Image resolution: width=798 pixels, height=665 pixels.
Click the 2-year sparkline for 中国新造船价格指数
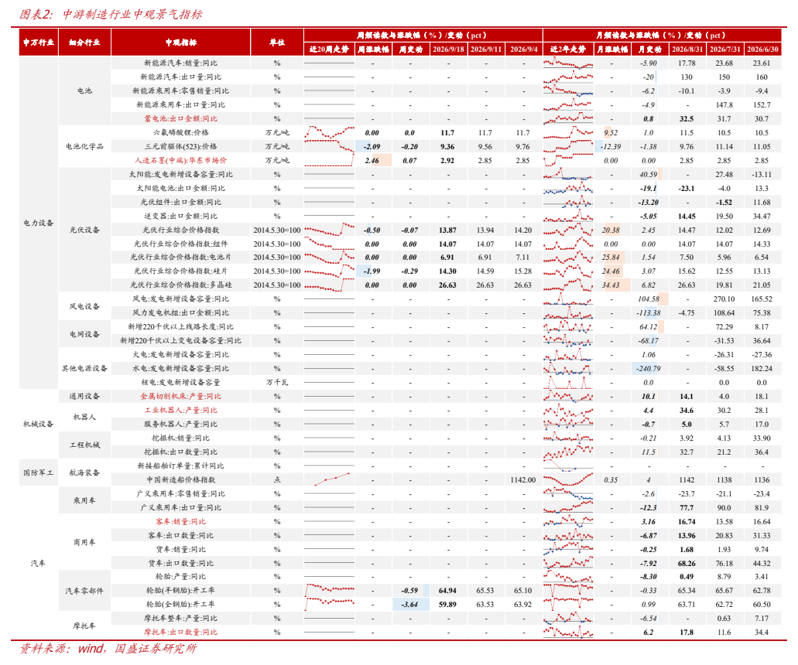(x=568, y=479)
